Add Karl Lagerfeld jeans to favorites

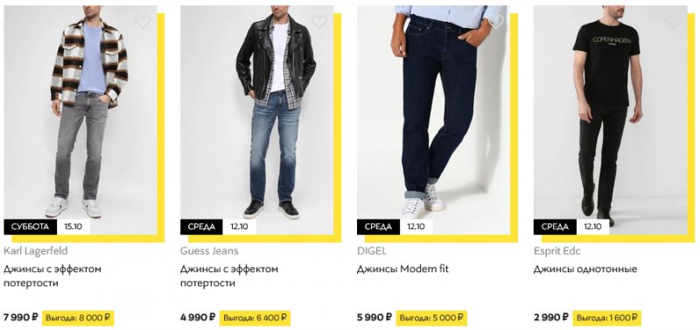tap(143, 21)
